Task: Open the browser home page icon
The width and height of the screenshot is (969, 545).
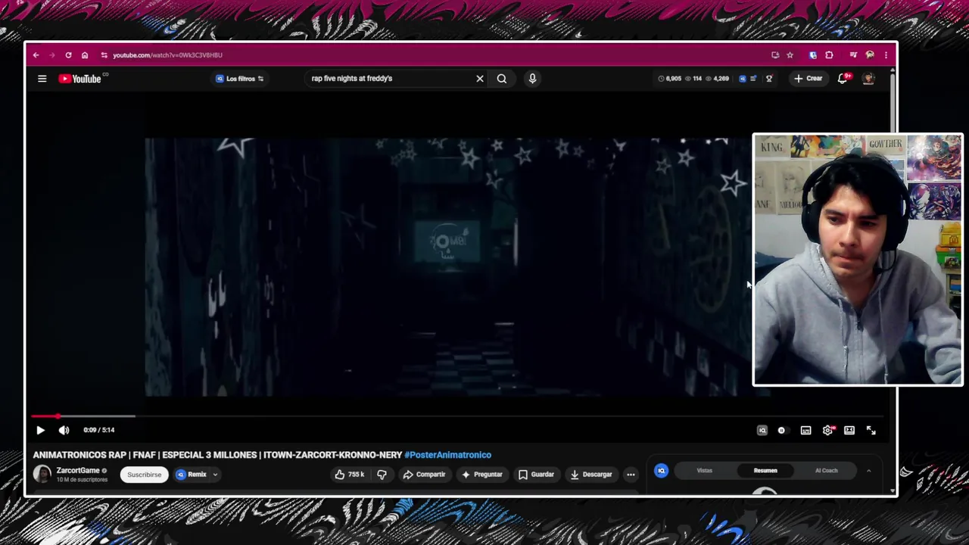Action: tap(85, 55)
